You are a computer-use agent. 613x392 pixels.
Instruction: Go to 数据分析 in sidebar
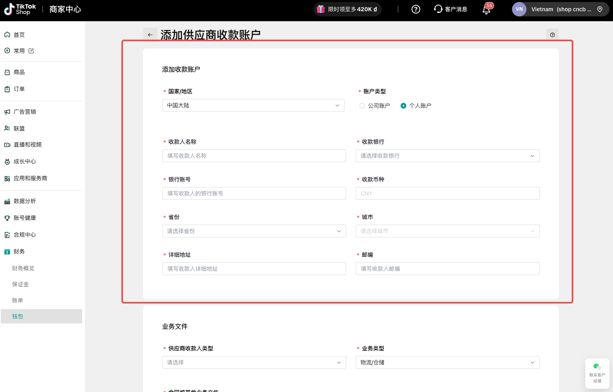click(x=25, y=201)
